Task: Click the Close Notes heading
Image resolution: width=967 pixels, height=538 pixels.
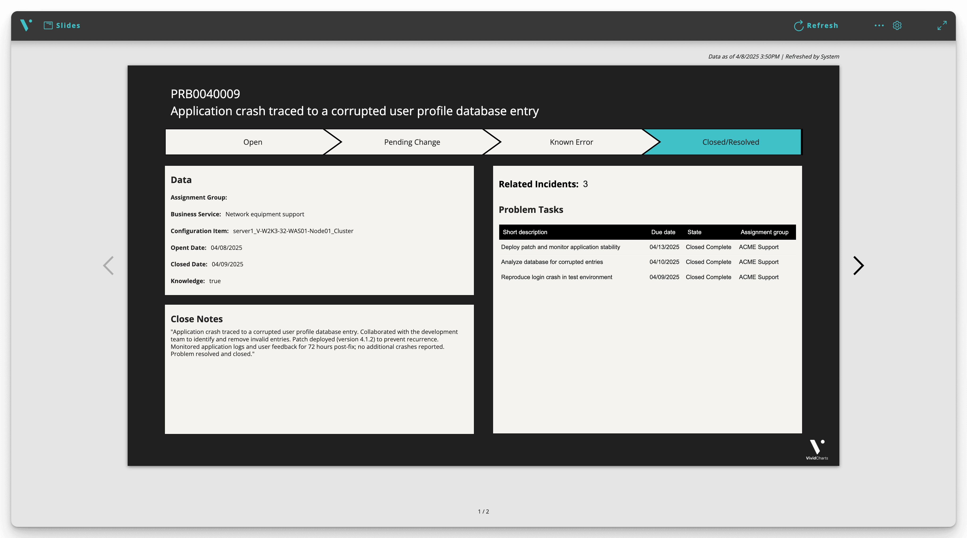Action: 196,319
